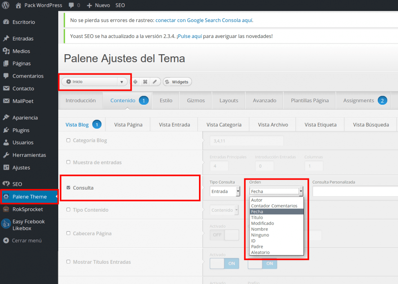398x284 pixels.
Task: Open Pack WordPress home icon
Action: tap(18, 5)
